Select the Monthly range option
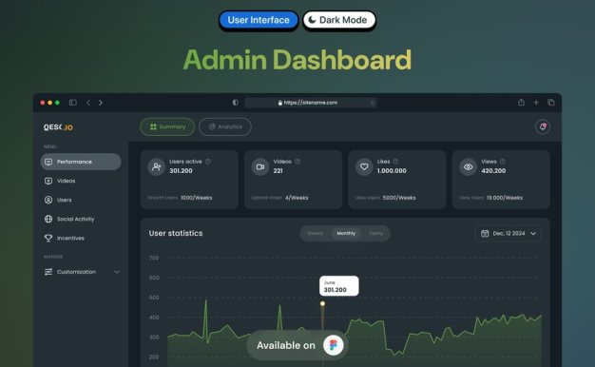 point(346,233)
